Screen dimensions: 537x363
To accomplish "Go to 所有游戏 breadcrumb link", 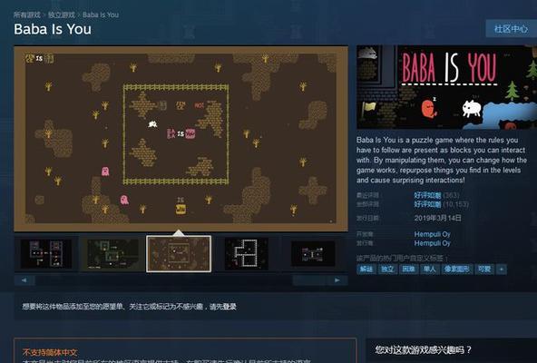I will click(x=26, y=15).
